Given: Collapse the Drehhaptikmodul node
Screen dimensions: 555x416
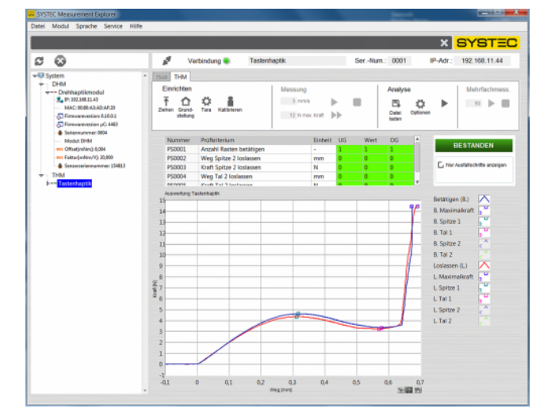Looking at the screenshot, I should 48,93.
